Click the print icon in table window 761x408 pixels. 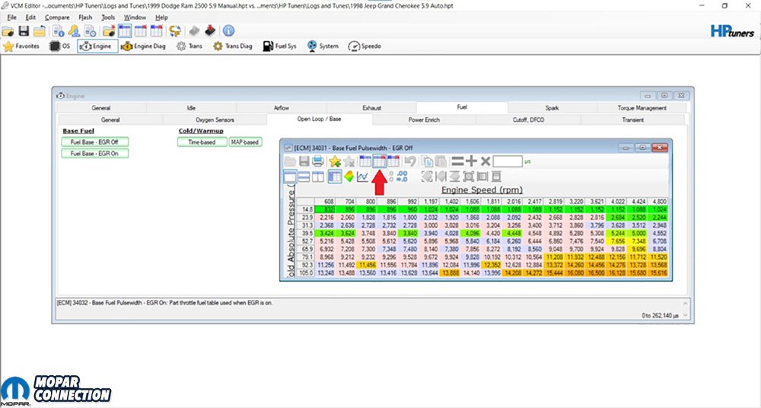click(x=317, y=161)
